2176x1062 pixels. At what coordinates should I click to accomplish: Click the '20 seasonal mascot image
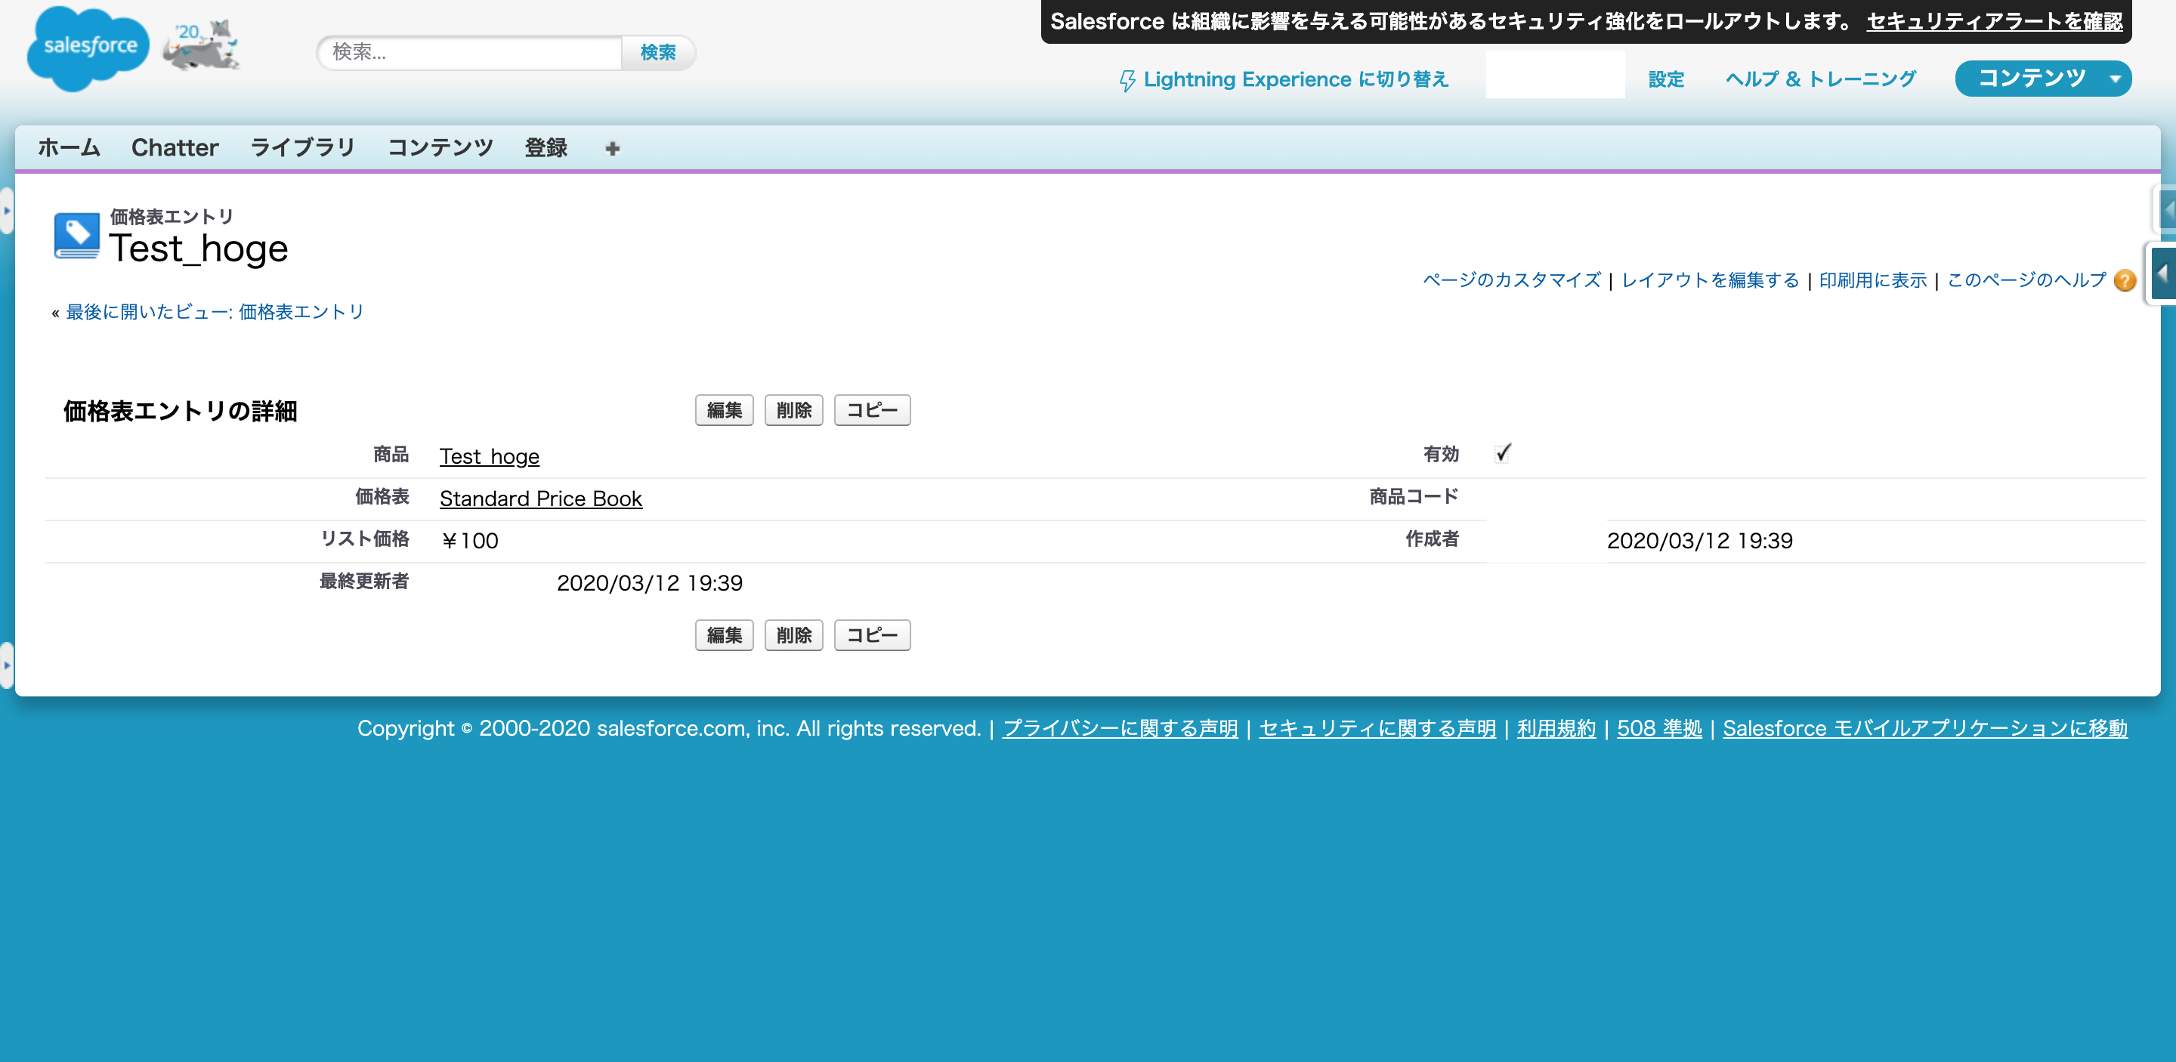pos(202,45)
